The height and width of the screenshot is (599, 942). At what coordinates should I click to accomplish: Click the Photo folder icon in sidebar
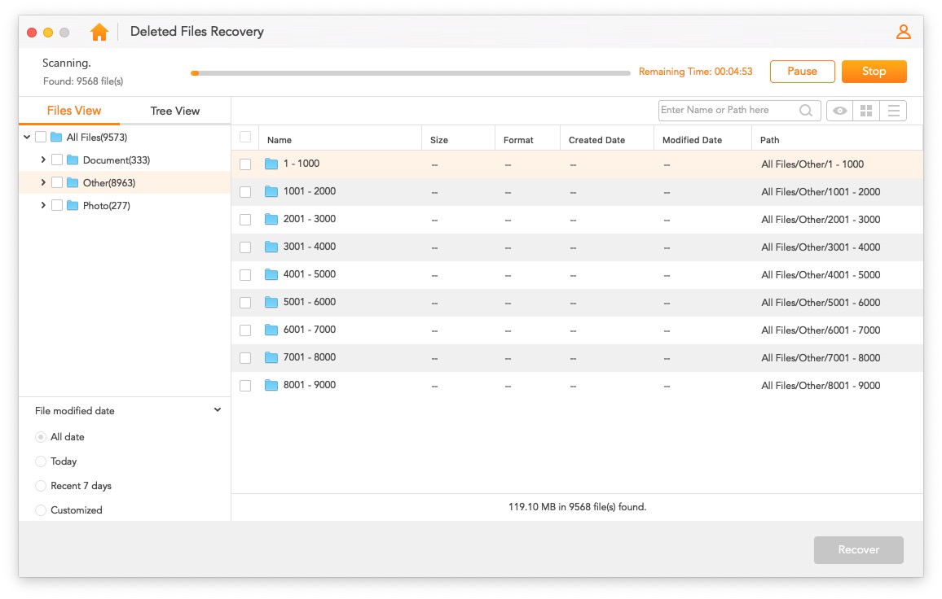(x=73, y=206)
